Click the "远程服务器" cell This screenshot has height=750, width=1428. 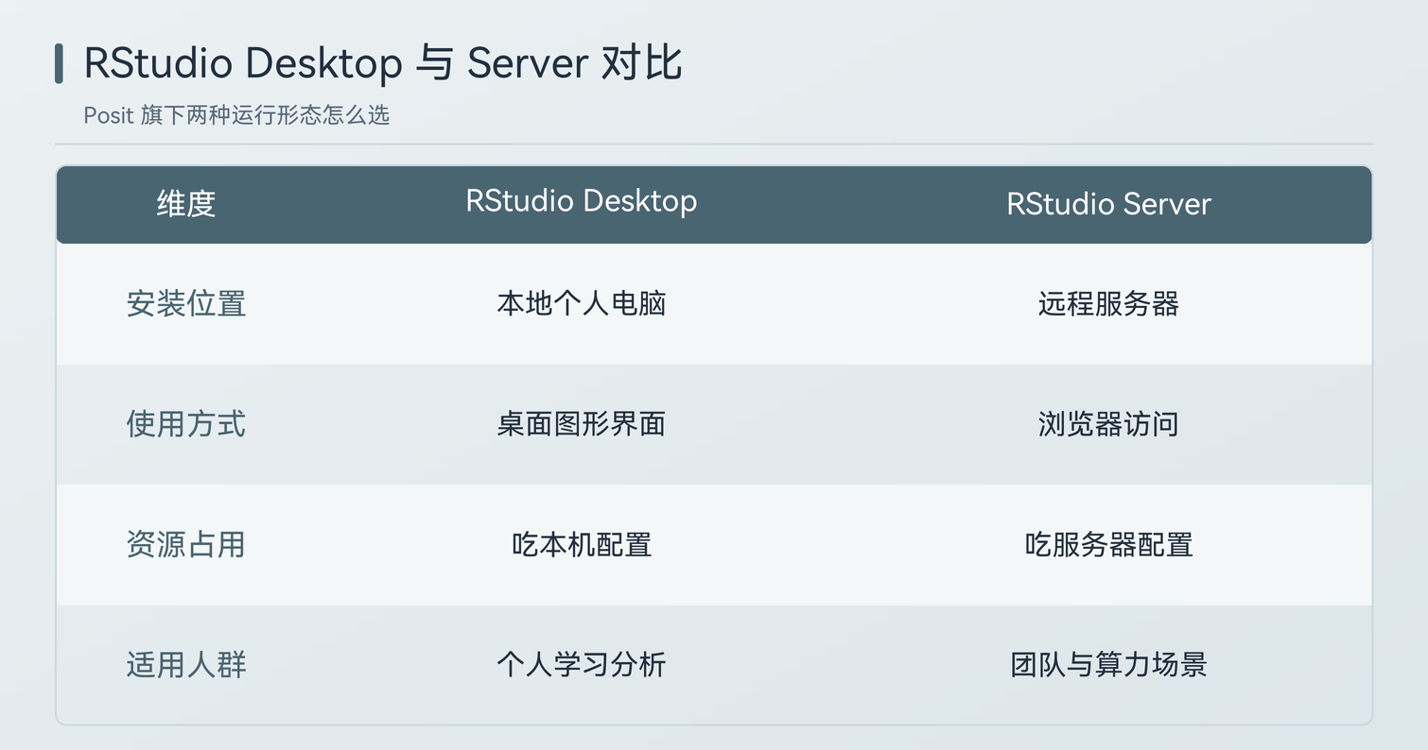pos(1108,304)
